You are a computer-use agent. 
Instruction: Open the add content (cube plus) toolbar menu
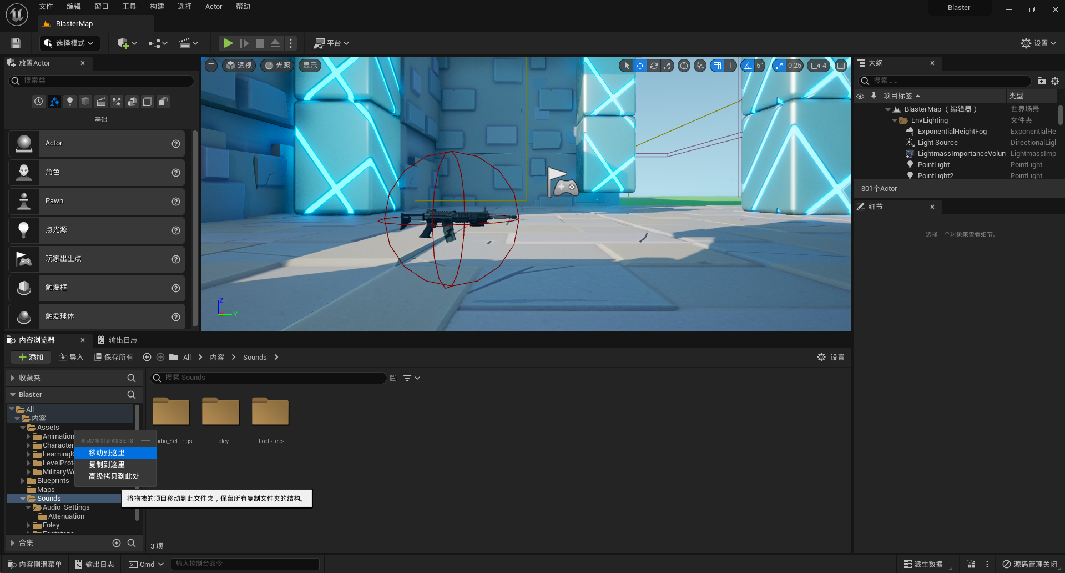tap(127, 43)
